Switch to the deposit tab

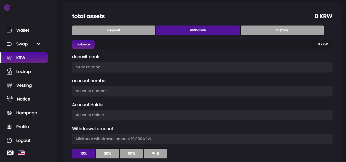[x=114, y=30]
